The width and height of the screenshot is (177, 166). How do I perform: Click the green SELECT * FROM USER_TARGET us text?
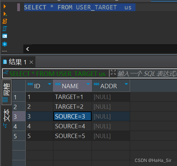[x=57, y=74]
